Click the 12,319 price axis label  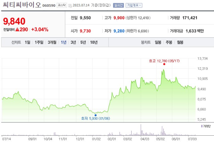[x=203, y=68]
